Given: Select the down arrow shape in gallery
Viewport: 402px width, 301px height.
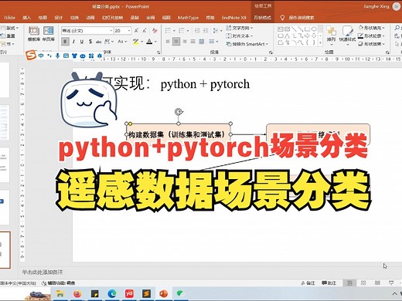Looking at the screenshot, I should pyautogui.click(x=314, y=36).
